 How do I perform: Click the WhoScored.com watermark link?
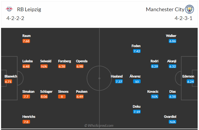[99, 125]
